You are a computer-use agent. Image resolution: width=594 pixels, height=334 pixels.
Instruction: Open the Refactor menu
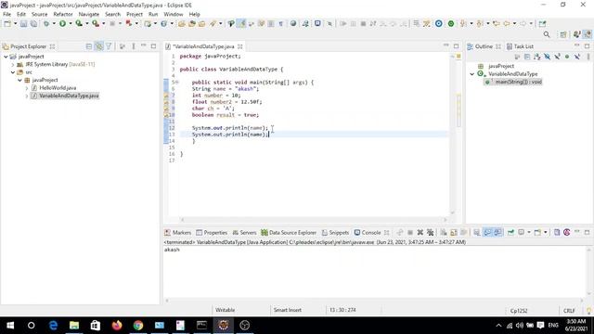(x=63, y=14)
